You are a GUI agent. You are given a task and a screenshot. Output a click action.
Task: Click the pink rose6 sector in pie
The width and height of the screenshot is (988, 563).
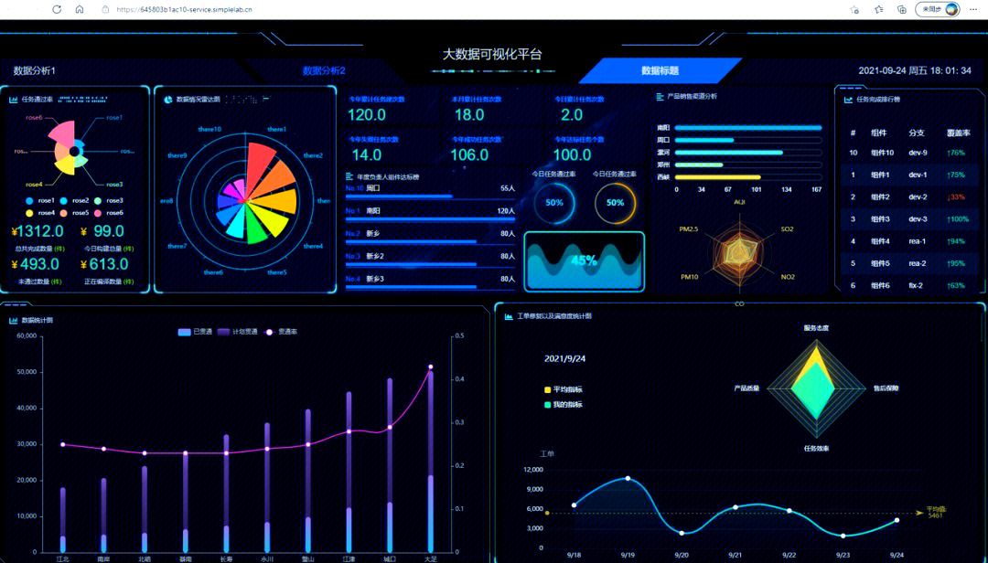click(63, 133)
